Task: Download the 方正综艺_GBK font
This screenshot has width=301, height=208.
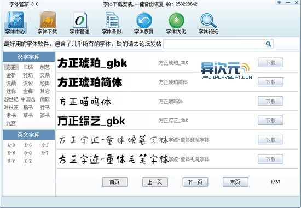Action: tap(270, 121)
